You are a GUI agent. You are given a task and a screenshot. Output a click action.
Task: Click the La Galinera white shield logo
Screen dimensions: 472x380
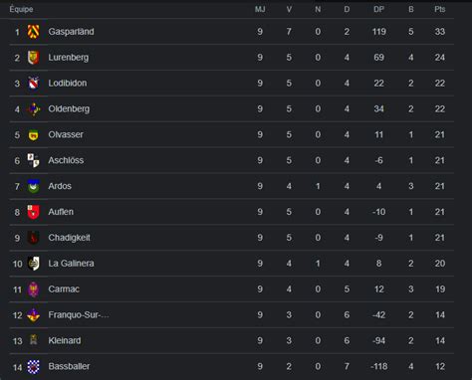(x=33, y=264)
